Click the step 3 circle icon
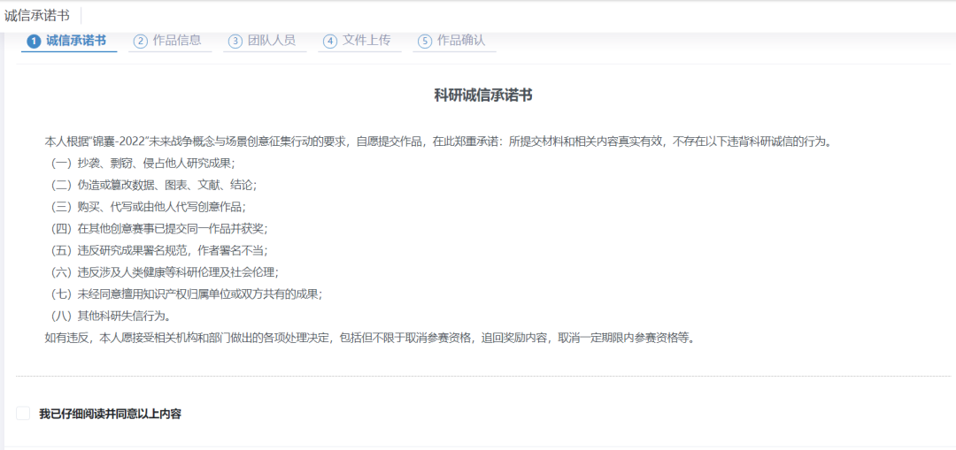The width and height of the screenshot is (956, 450). click(235, 42)
